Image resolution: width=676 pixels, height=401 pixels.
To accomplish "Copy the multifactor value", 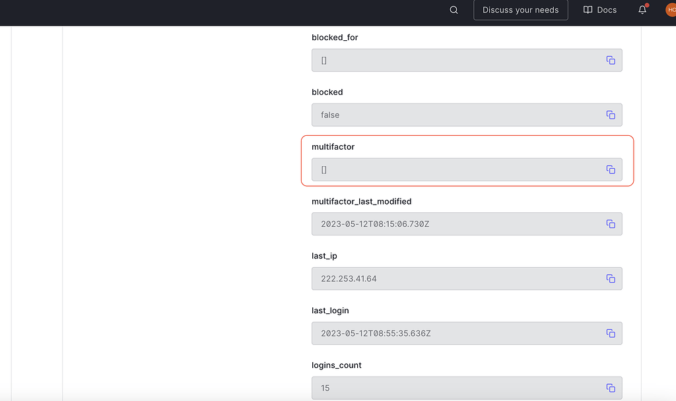I will 611,169.
